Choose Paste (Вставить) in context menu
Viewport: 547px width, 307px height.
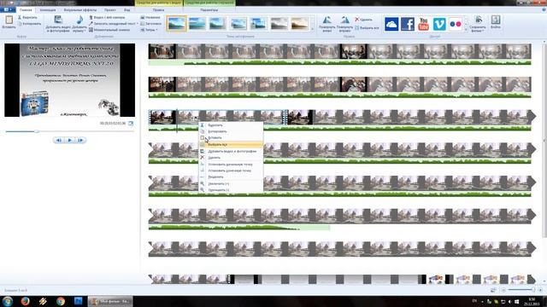(231, 138)
